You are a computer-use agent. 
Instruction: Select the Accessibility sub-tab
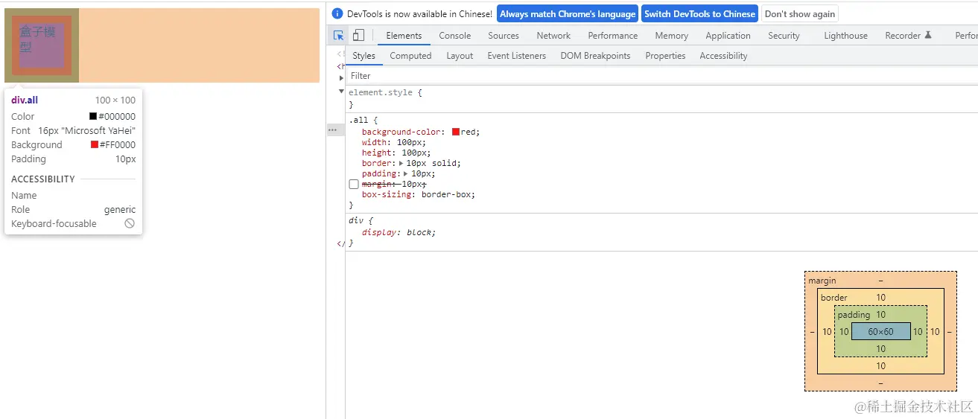pos(723,56)
